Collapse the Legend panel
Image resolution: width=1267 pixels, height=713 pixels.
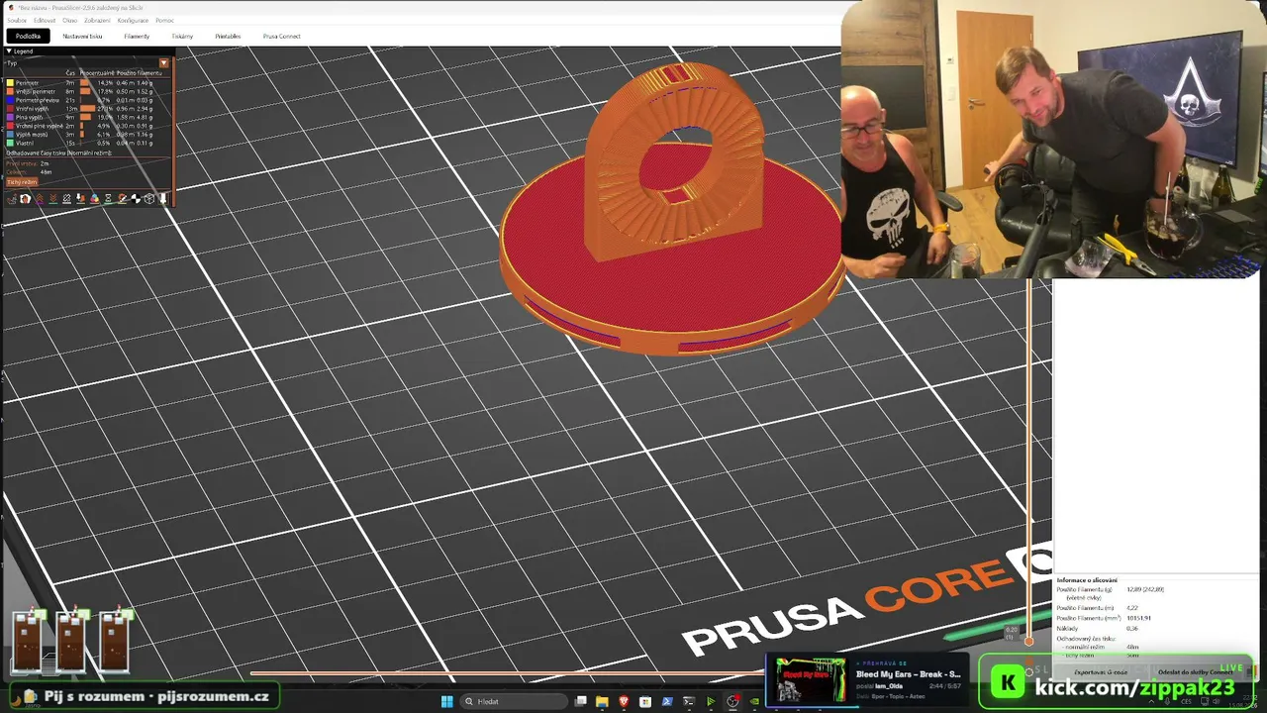click(x=9, y=51)
